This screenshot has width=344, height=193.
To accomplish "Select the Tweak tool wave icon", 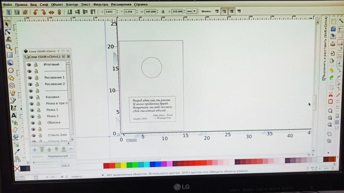I will [8, 39].
